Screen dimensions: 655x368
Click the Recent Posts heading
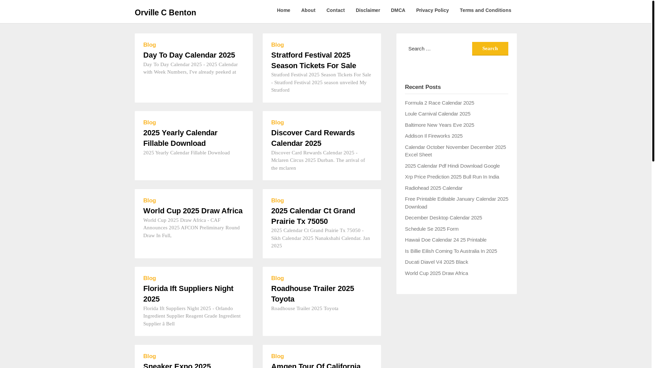[423, 87]
